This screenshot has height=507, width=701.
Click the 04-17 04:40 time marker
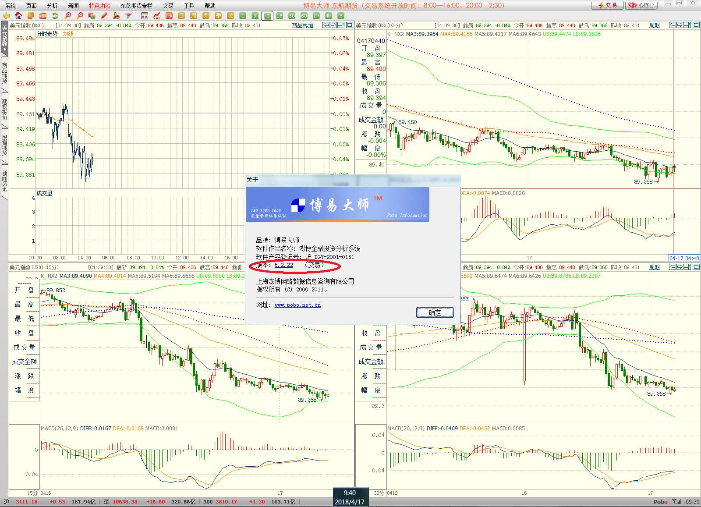[684, 258]
